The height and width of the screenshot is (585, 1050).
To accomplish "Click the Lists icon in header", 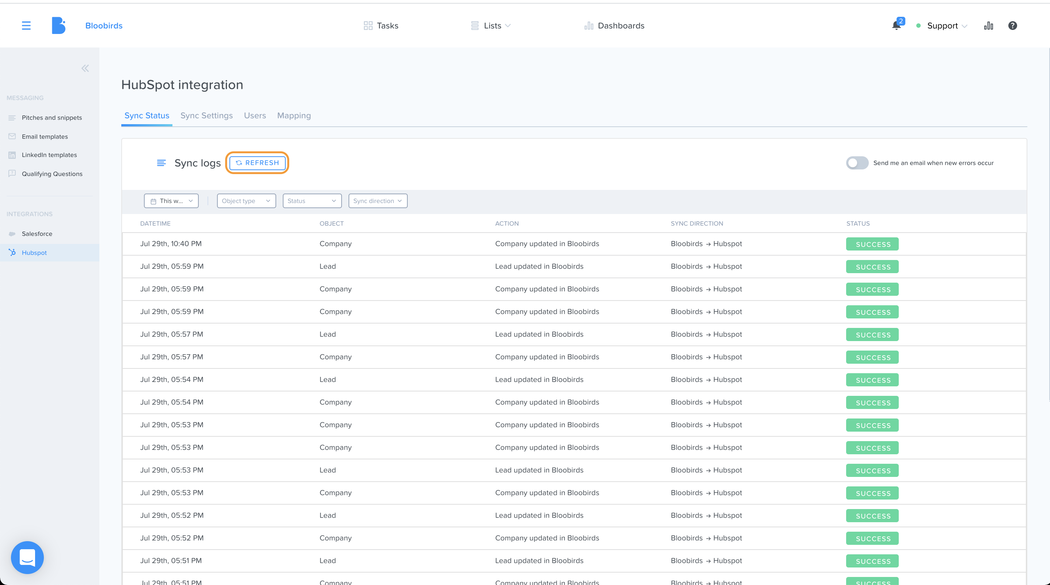I will point(475,26).
